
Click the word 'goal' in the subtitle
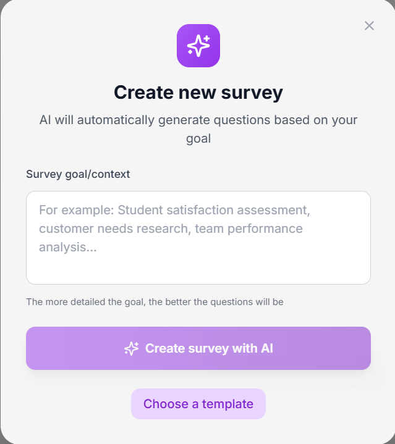(198, 139)
